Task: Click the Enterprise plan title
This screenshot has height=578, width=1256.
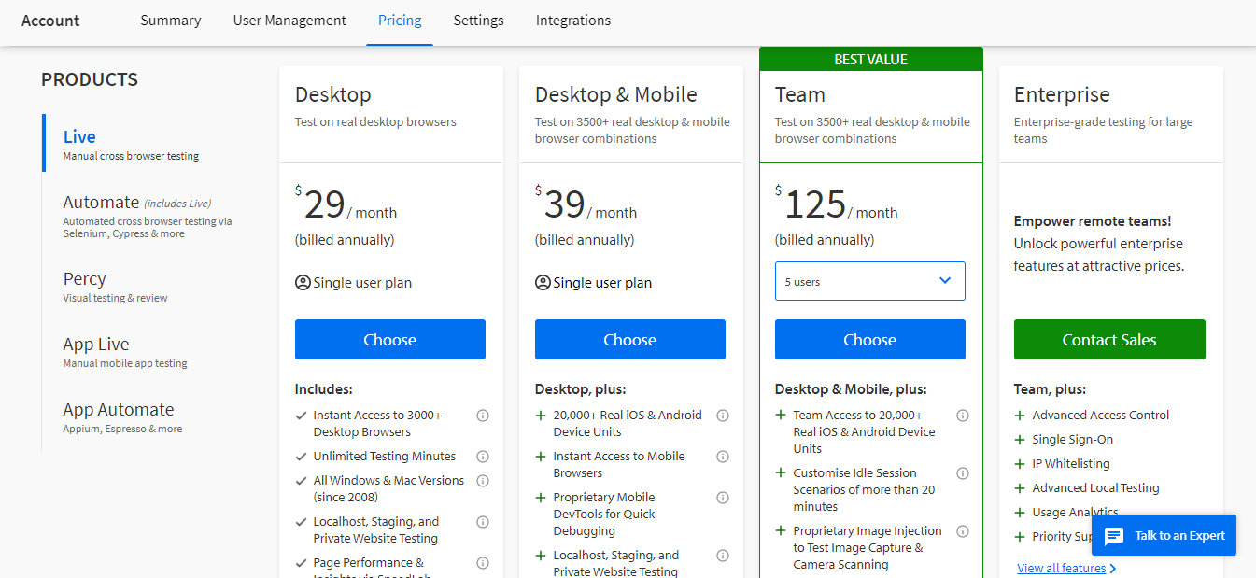Action: [1062, 94]
